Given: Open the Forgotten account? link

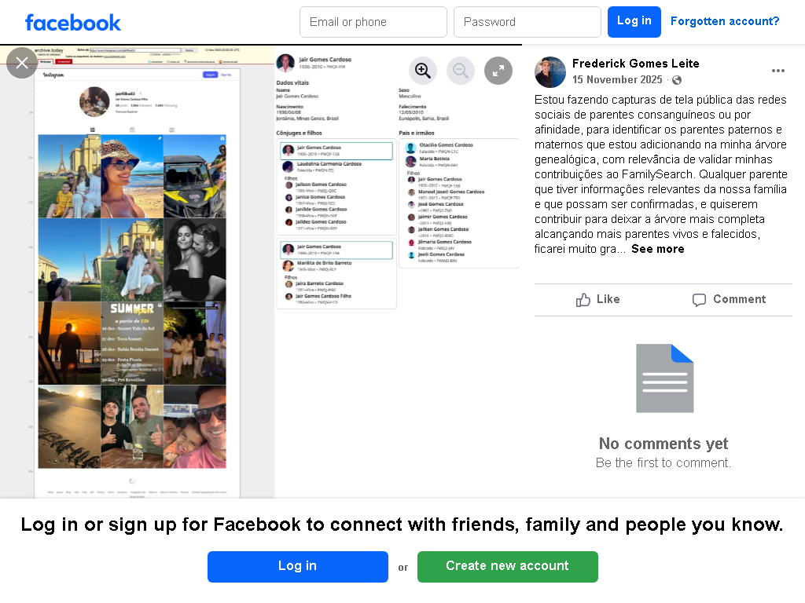Looking at the screenshot, I should click(724, 21).
